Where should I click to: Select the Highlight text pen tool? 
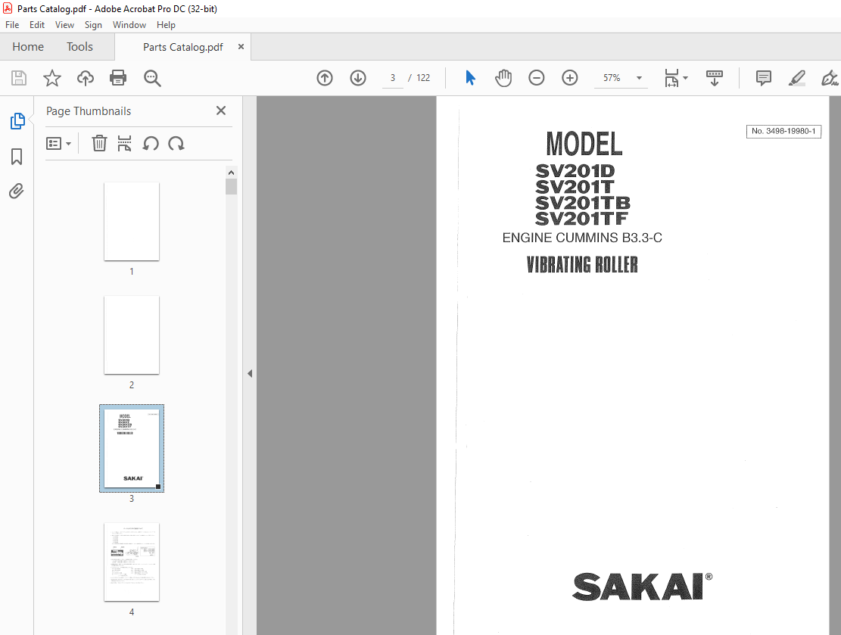click(x=797, y=78)
